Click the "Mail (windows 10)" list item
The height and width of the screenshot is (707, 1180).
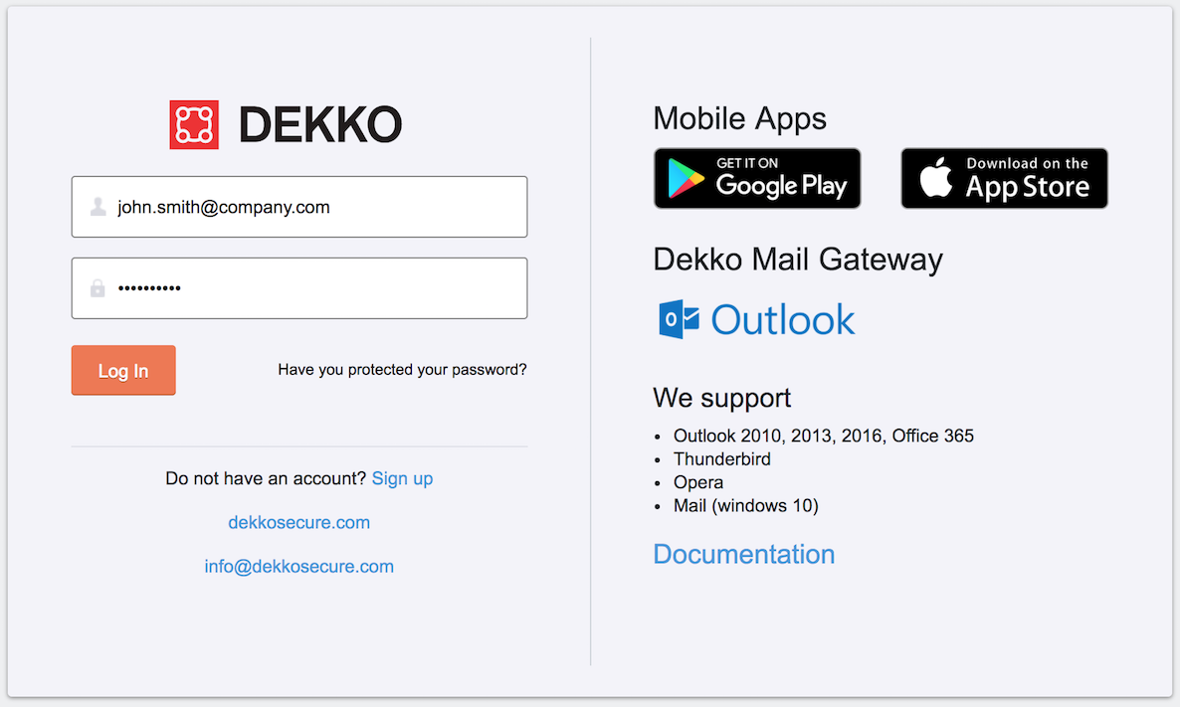745,506
